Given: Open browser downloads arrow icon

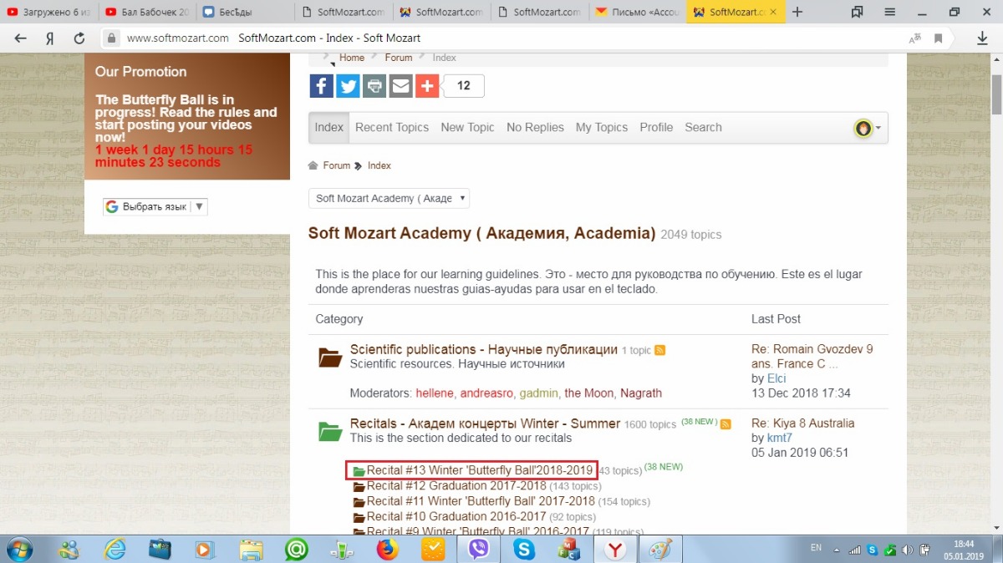Looking at the screenshot, I should (x=983, y=38).
